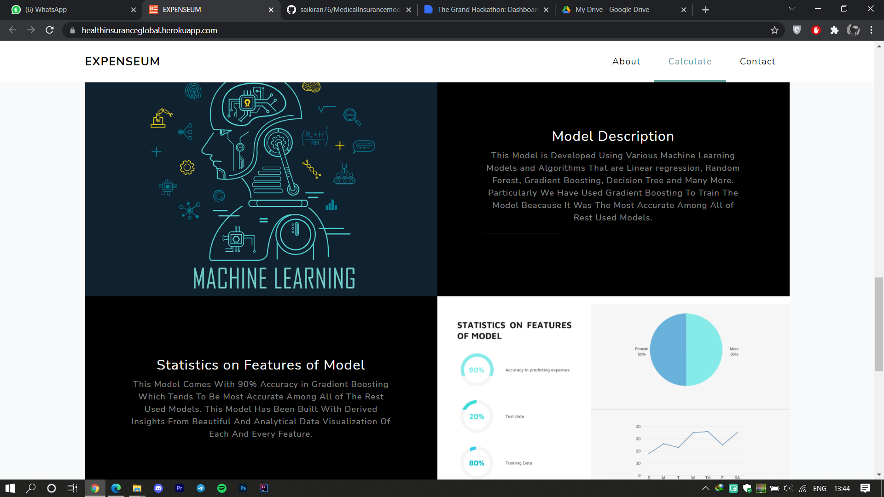Open Photoshop from the taskbar
Screen dimensions: 884x497
coord(243,488)
